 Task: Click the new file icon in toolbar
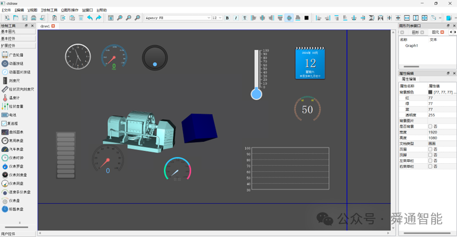[x=7, y=18]
